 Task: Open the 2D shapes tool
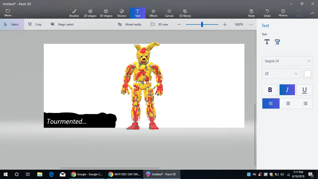[x=90, y=13]
